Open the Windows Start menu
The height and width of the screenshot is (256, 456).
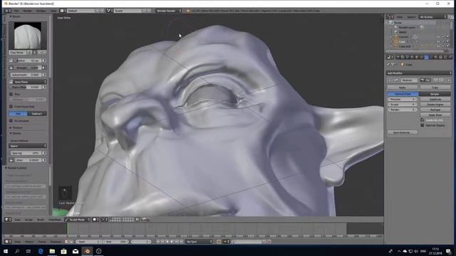6,251
